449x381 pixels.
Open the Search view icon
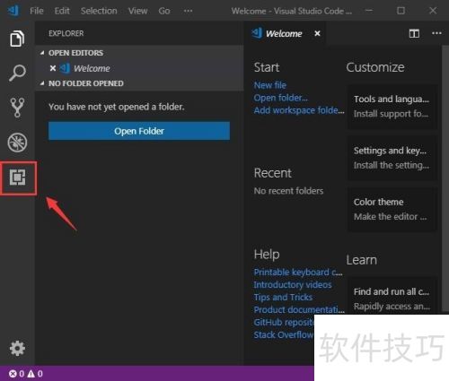coord(17,73)
